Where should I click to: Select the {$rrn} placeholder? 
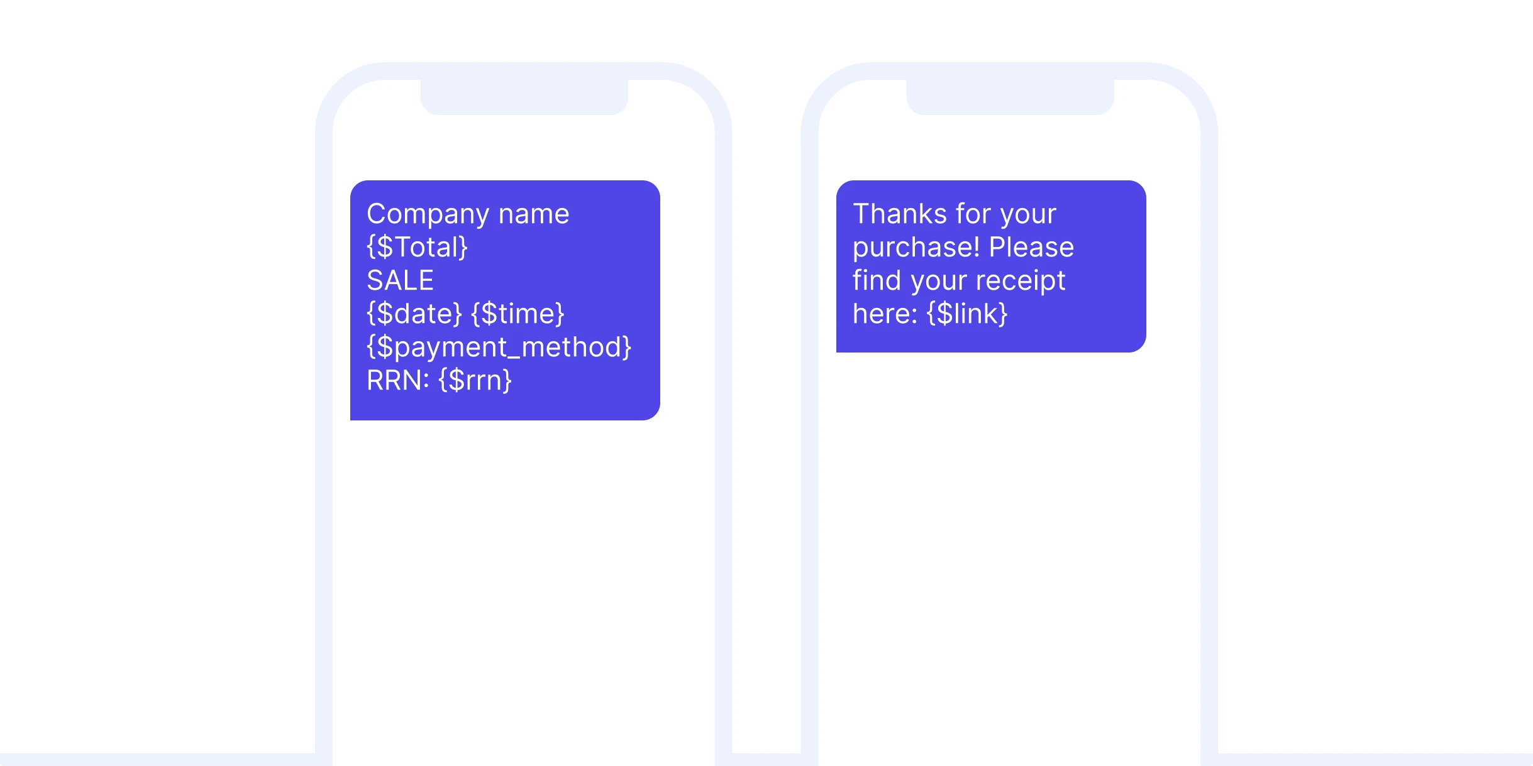click(475, 381)
